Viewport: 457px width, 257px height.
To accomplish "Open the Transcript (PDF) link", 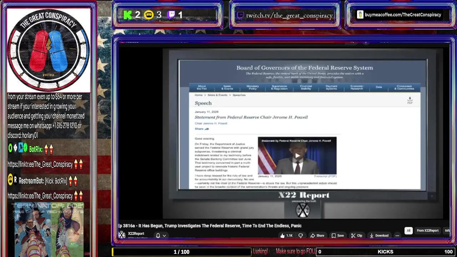I will [x=325, y=176].
